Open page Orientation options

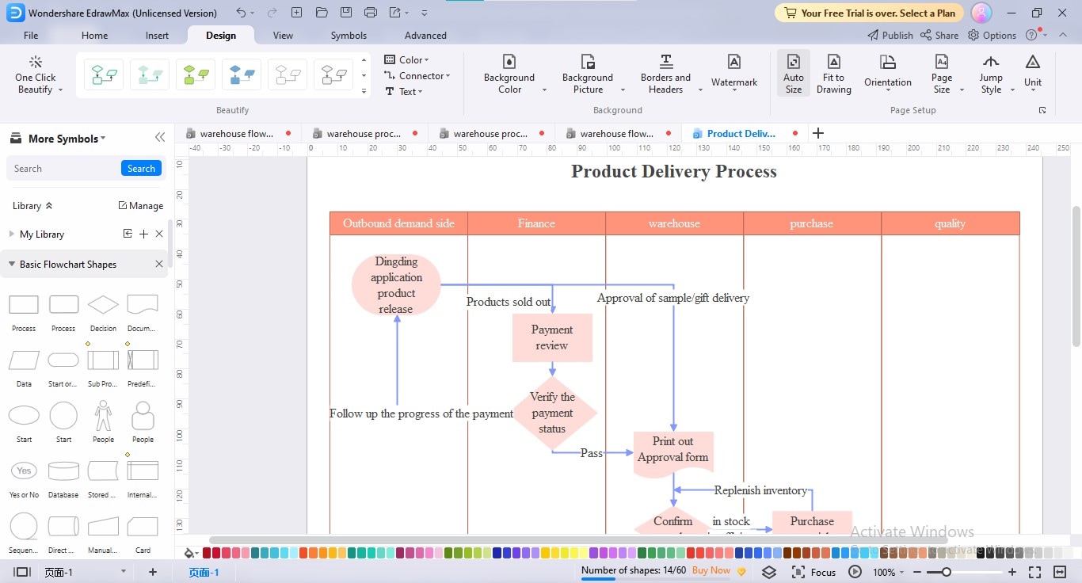[888, 74]
